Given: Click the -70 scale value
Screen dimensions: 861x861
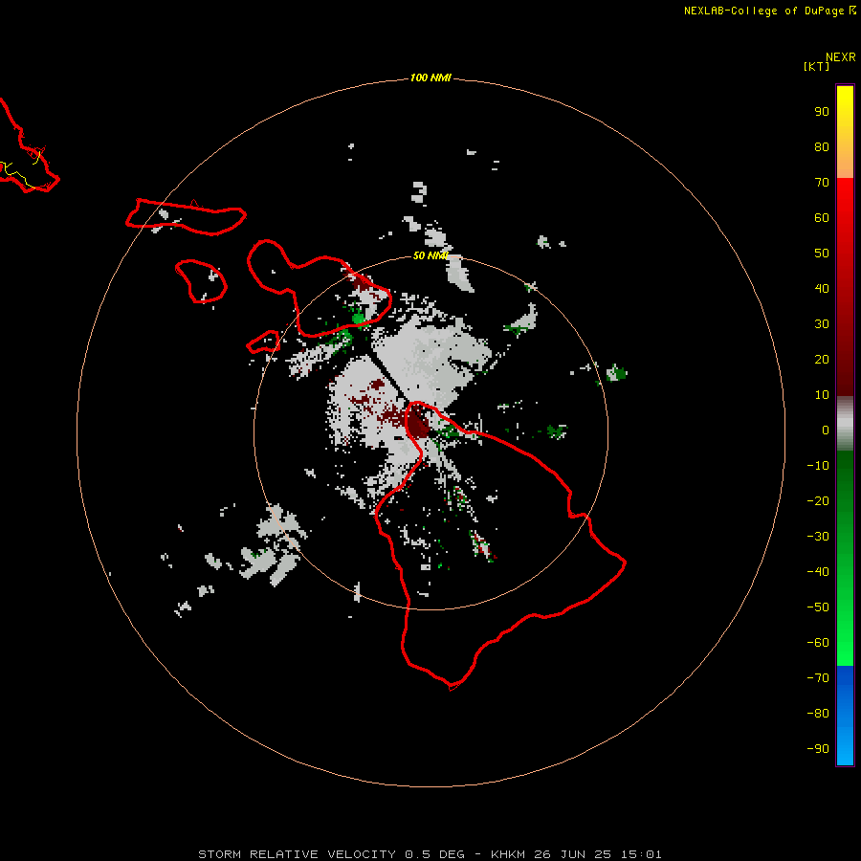Looking at the screenshot, I should [x=818, y=678].
